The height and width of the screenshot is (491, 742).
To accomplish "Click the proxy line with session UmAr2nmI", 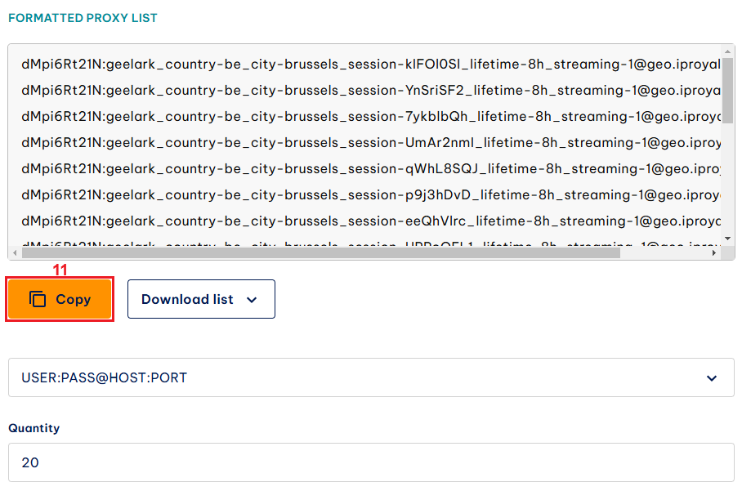I will pos(368,142).
